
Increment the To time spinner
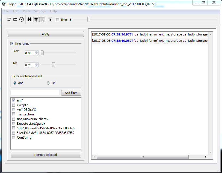37,64
